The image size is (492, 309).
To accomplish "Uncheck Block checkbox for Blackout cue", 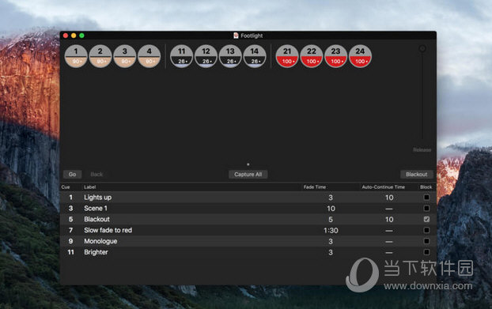I will pos(426,219).
